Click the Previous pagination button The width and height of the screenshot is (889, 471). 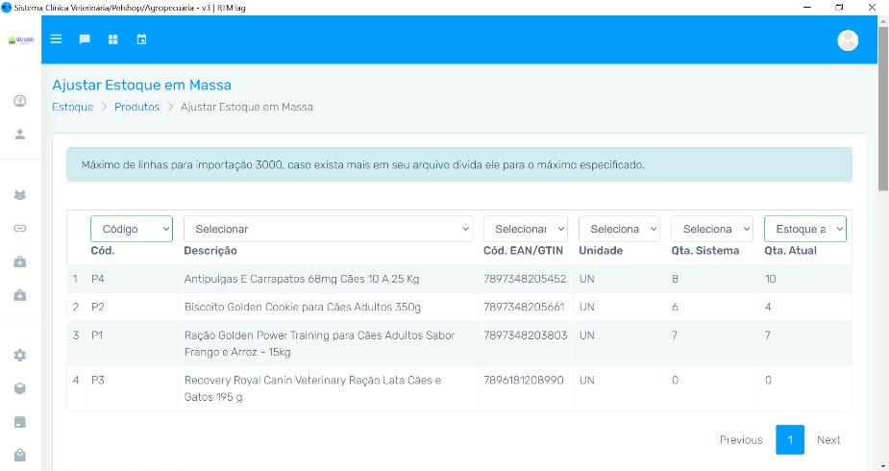tap(741, 439)
